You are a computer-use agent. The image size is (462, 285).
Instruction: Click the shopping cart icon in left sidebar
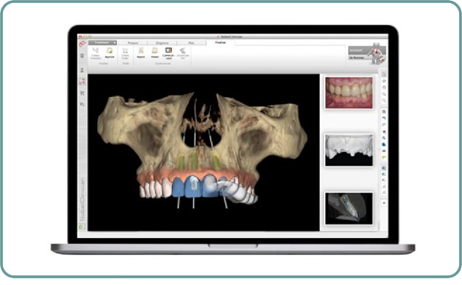point(82,93)
